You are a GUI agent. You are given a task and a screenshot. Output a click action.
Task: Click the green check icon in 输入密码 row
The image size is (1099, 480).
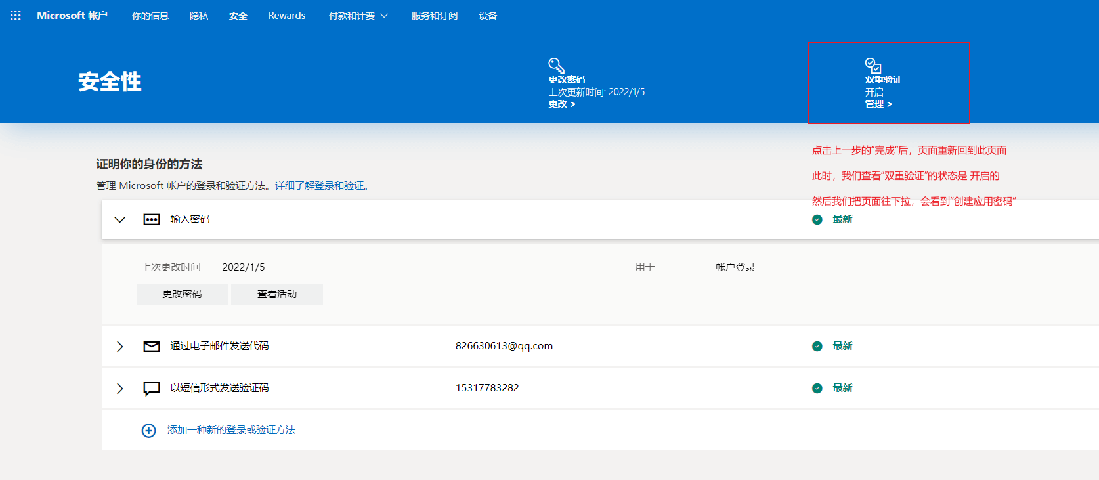(x=817, y=219)
